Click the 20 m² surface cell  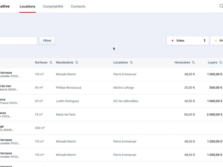39,101
